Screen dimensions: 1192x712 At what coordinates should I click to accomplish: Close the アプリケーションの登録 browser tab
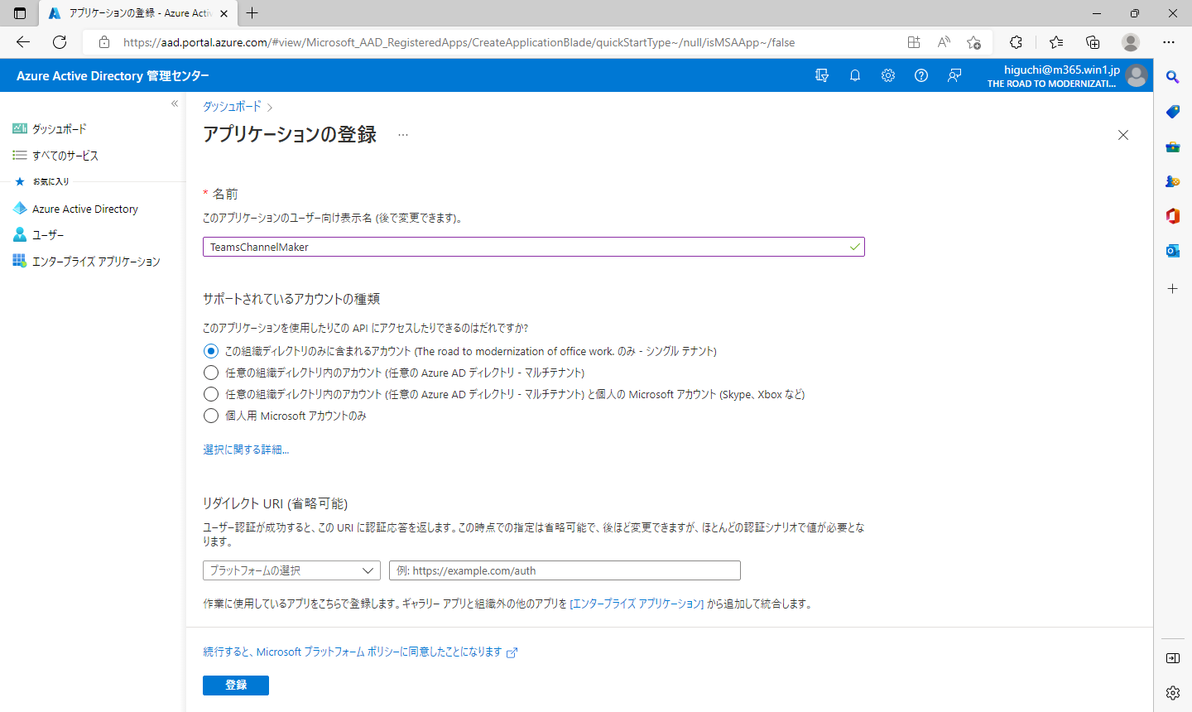tap(223, 13)
